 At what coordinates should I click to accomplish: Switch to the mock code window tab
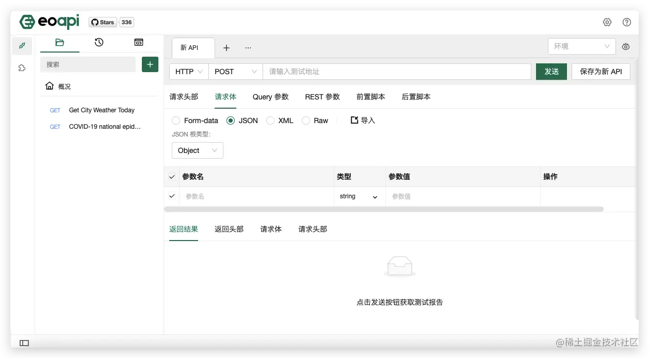(x=139, y=43)
